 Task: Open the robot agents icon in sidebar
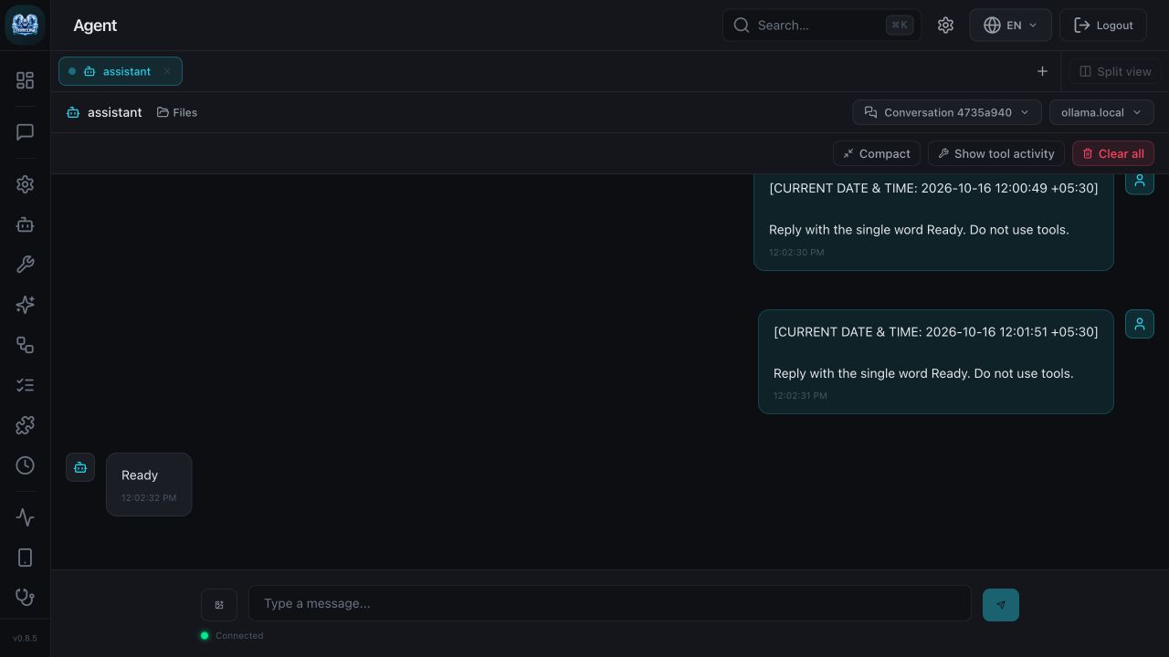25,224
